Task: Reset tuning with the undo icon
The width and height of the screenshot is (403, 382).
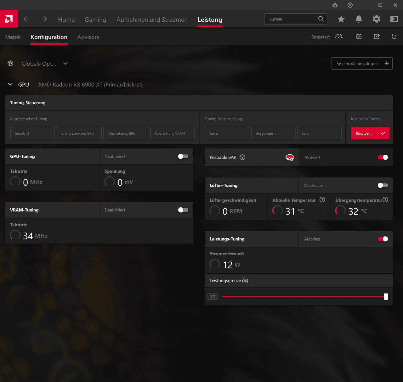Action: pos(394,37)
